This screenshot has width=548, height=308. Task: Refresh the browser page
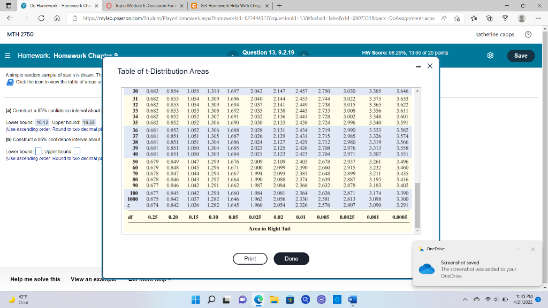41,18
